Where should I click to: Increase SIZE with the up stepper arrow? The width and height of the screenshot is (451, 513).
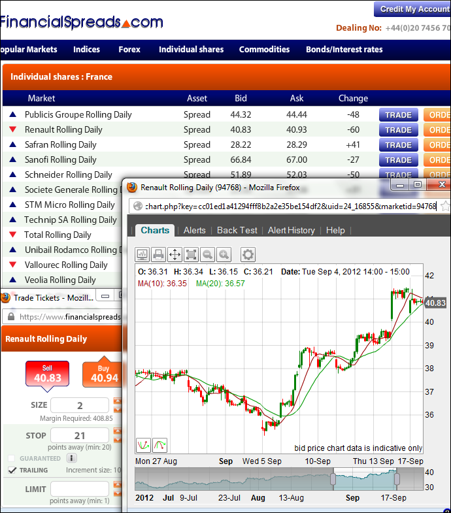click(117, 401)
